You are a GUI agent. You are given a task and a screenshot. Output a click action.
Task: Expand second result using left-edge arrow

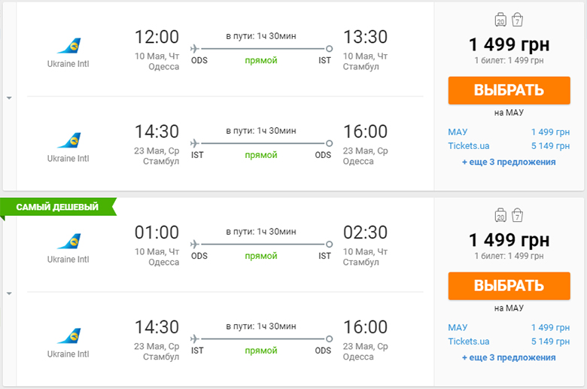coord(8,293)
